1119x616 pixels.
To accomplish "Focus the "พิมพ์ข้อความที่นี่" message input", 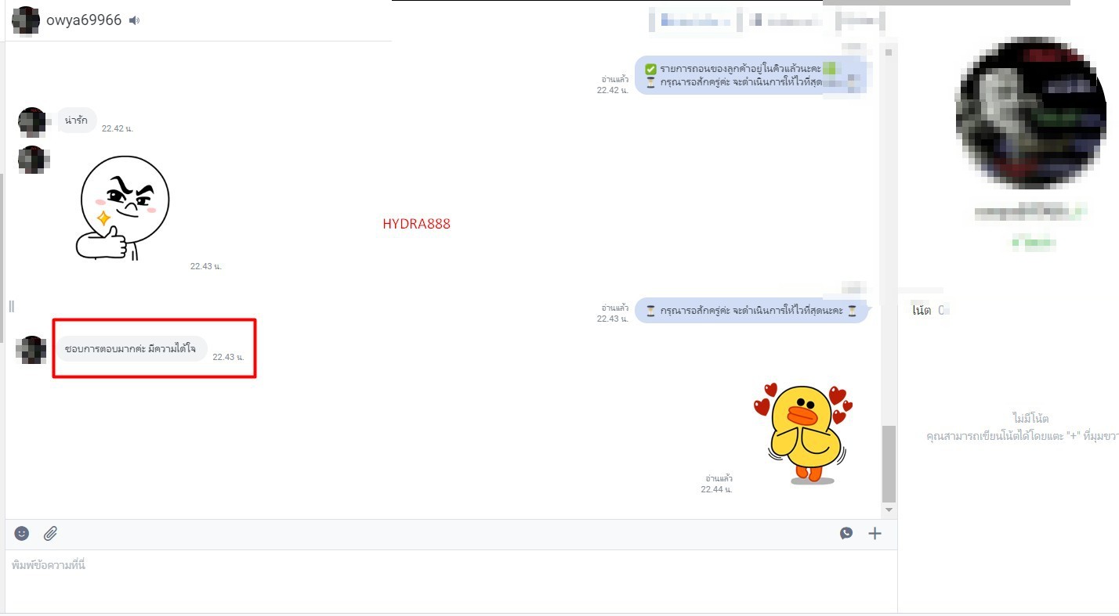I will (447, 565).
